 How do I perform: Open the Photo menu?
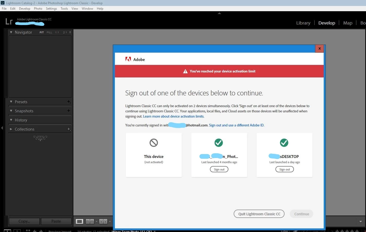[38, 9]
